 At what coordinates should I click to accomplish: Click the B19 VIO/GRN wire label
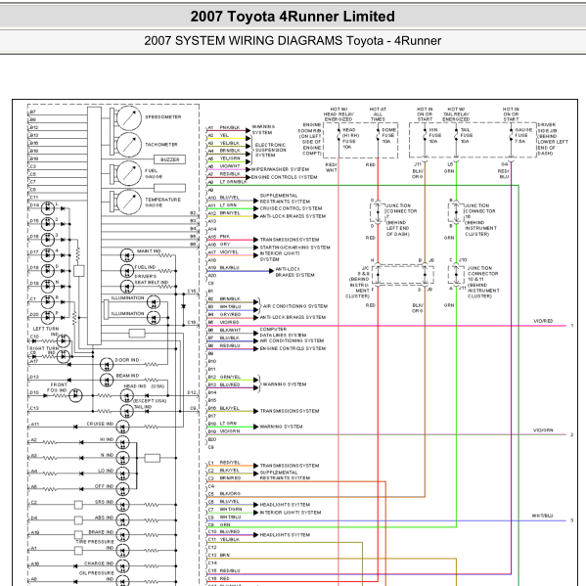point(224,431)
